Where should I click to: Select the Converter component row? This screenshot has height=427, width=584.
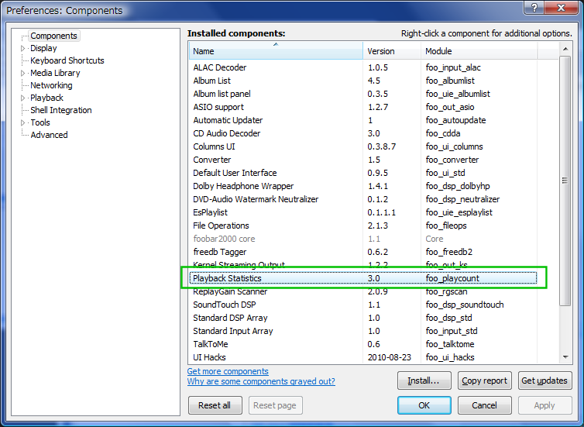tap(363, 160)
